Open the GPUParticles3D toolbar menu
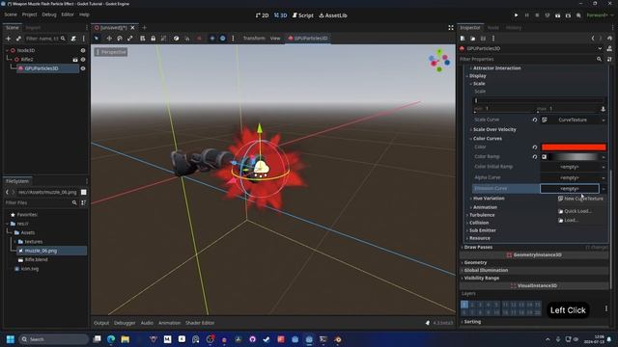 point(308,39)
